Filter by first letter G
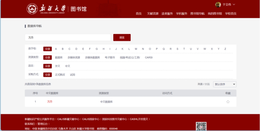The height and width of the screenshot is (131, 260). [97, 49]
